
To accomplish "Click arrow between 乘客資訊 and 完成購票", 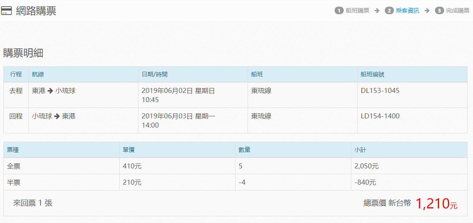I will (x=427, y=11).
